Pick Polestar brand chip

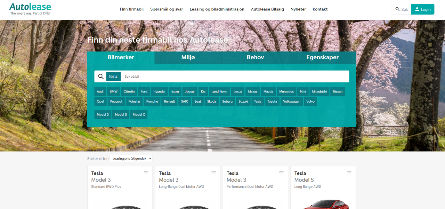pyautogui.click(x=134, y=101)
